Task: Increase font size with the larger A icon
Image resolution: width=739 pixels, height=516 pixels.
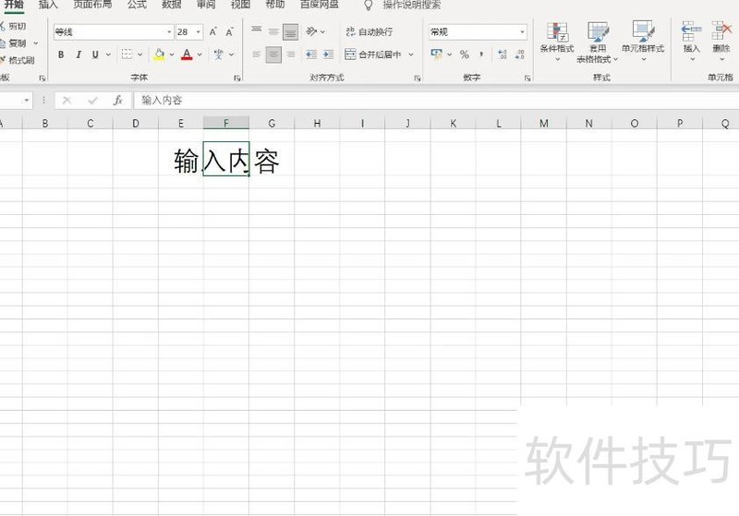Action: pyautogui.click(x=213, y=32)
